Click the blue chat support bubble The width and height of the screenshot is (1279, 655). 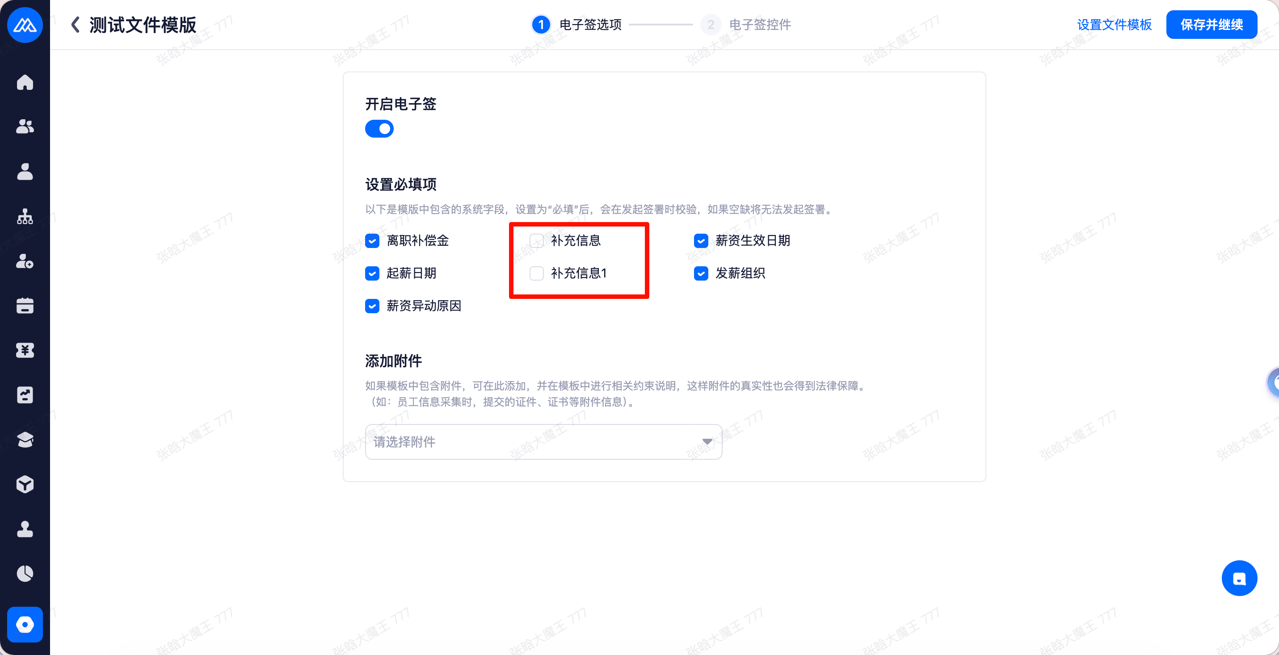click(1239, 578)
